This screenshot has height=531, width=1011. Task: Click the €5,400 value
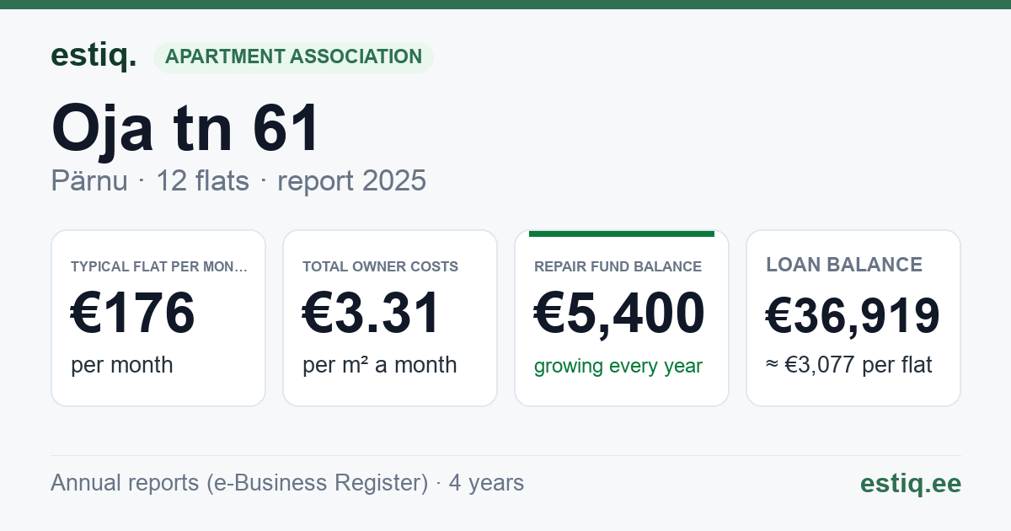(619, 314)
